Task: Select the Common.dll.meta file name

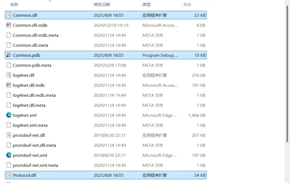Action: [31, 45]
